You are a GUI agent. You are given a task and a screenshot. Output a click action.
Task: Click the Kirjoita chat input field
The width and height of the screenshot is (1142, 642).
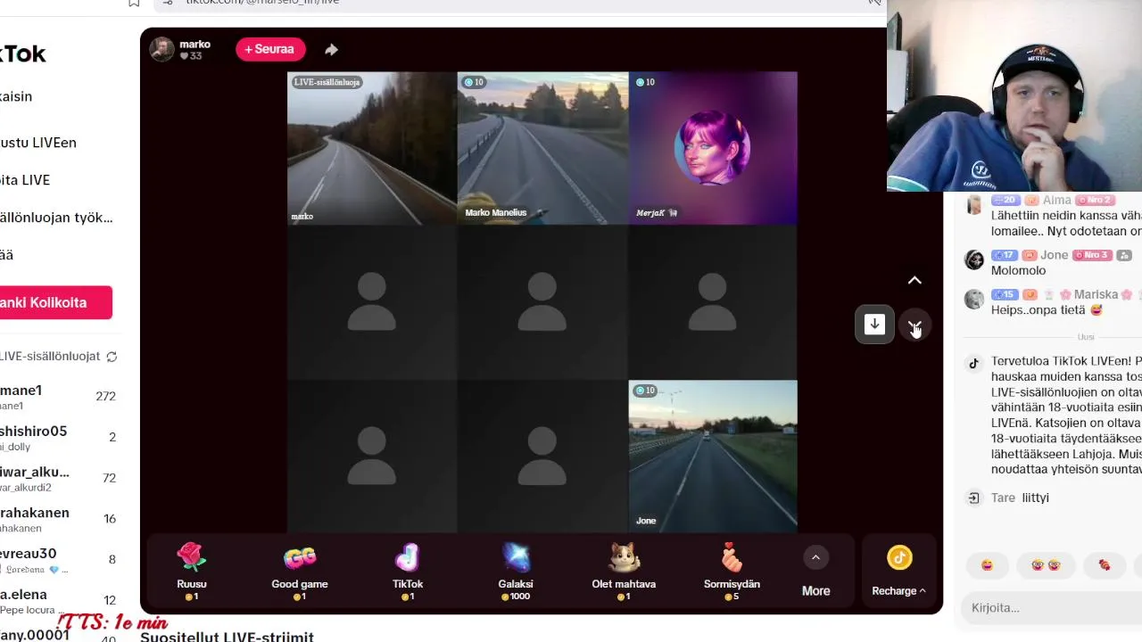coord(1053,608)
